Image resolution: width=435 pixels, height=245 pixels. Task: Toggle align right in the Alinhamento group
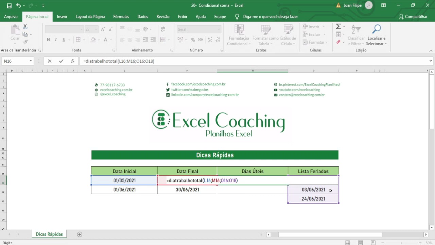tap(137, 40)
